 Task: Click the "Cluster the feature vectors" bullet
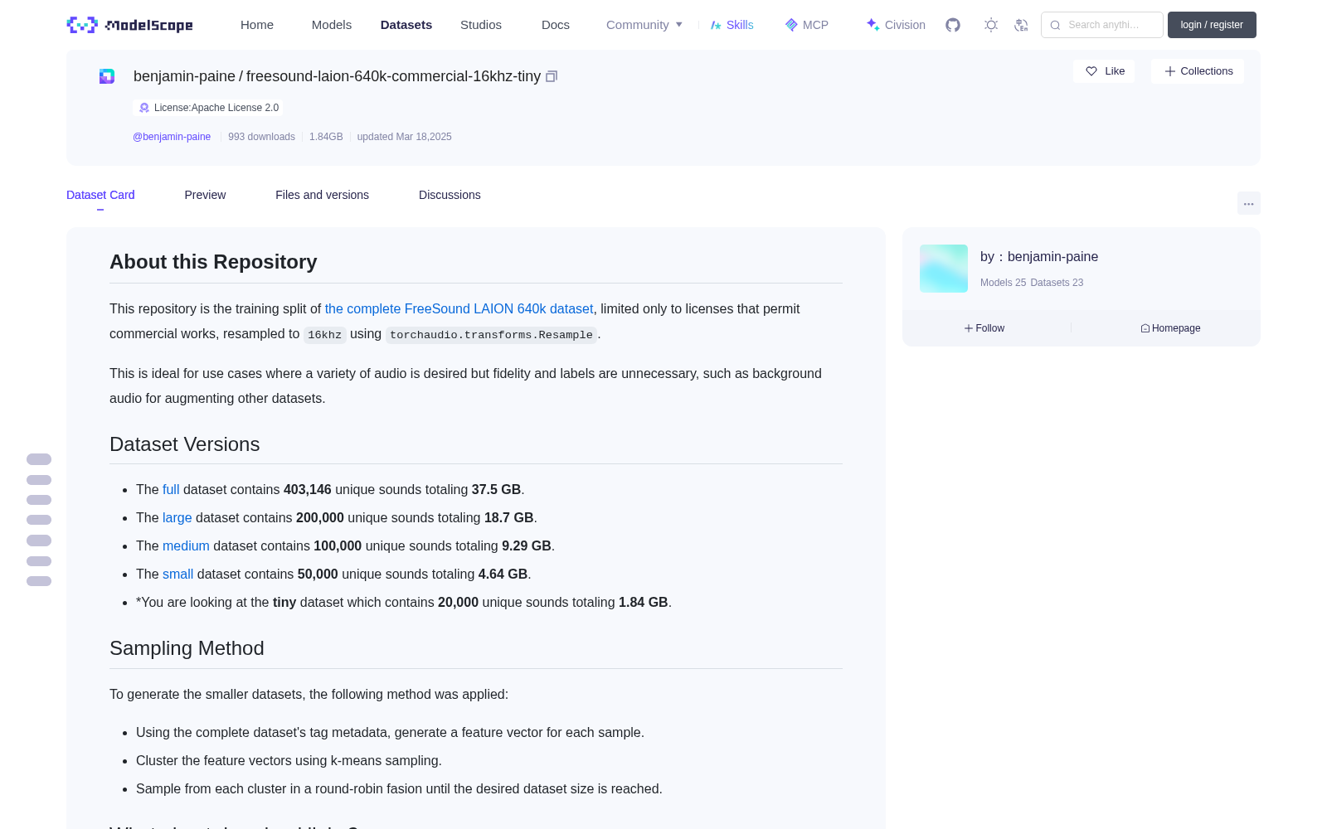(x=289, y=760)
